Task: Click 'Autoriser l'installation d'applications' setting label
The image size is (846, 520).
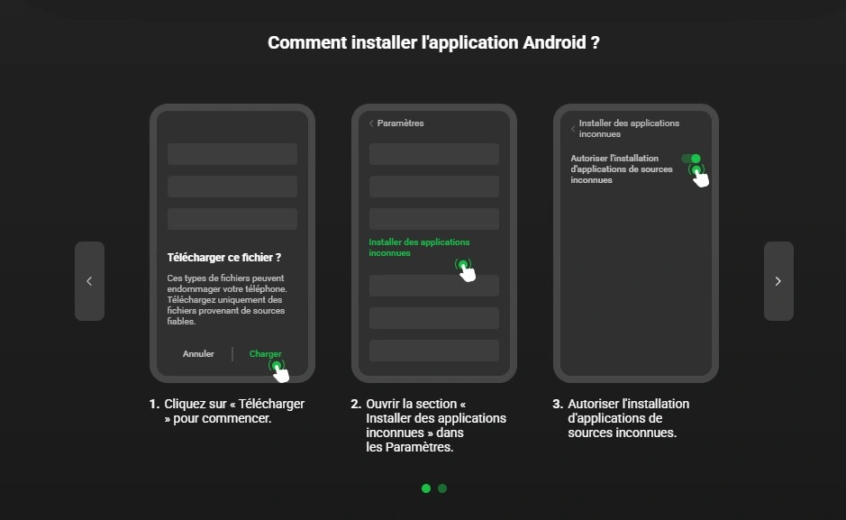Action: [622, 169]
